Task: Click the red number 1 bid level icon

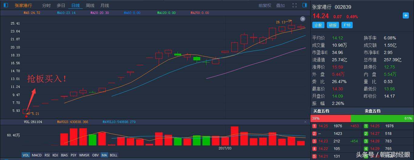Action: coord(314,126)
